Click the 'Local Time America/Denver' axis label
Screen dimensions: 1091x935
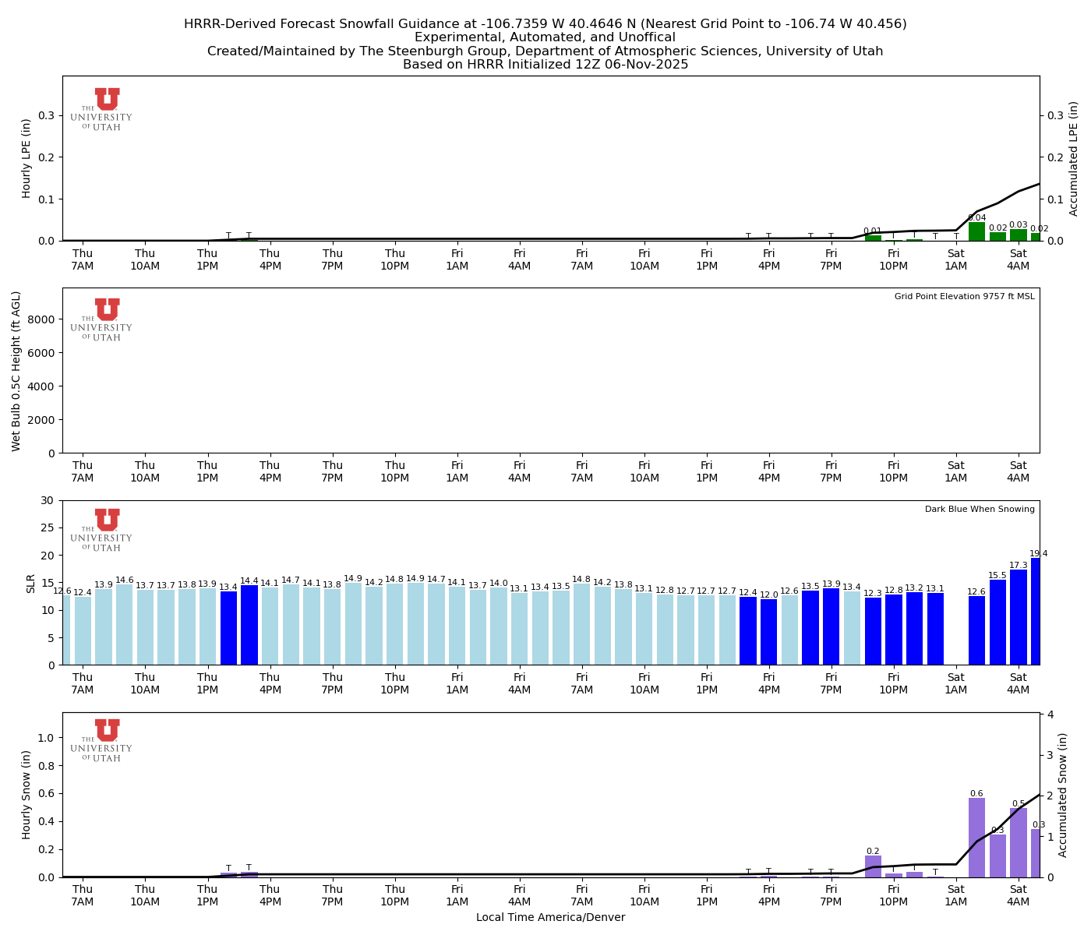550,917
